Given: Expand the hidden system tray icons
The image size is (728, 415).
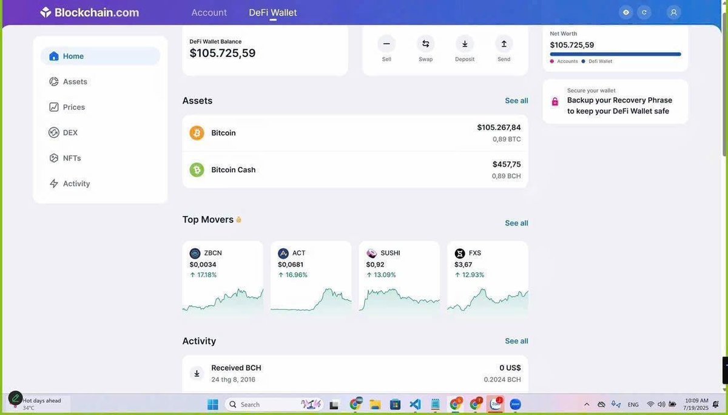Looking at the screenshot, I should [x=587, y=404].
